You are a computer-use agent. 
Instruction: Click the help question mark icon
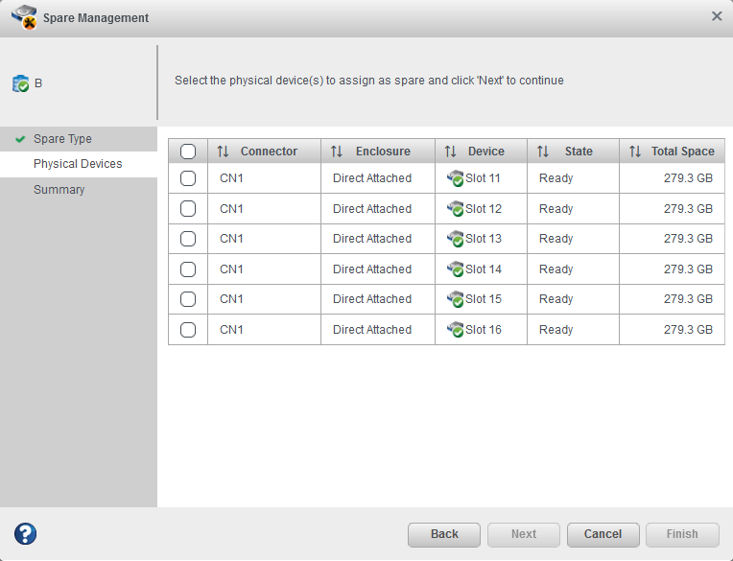click(x=25, y=534)
